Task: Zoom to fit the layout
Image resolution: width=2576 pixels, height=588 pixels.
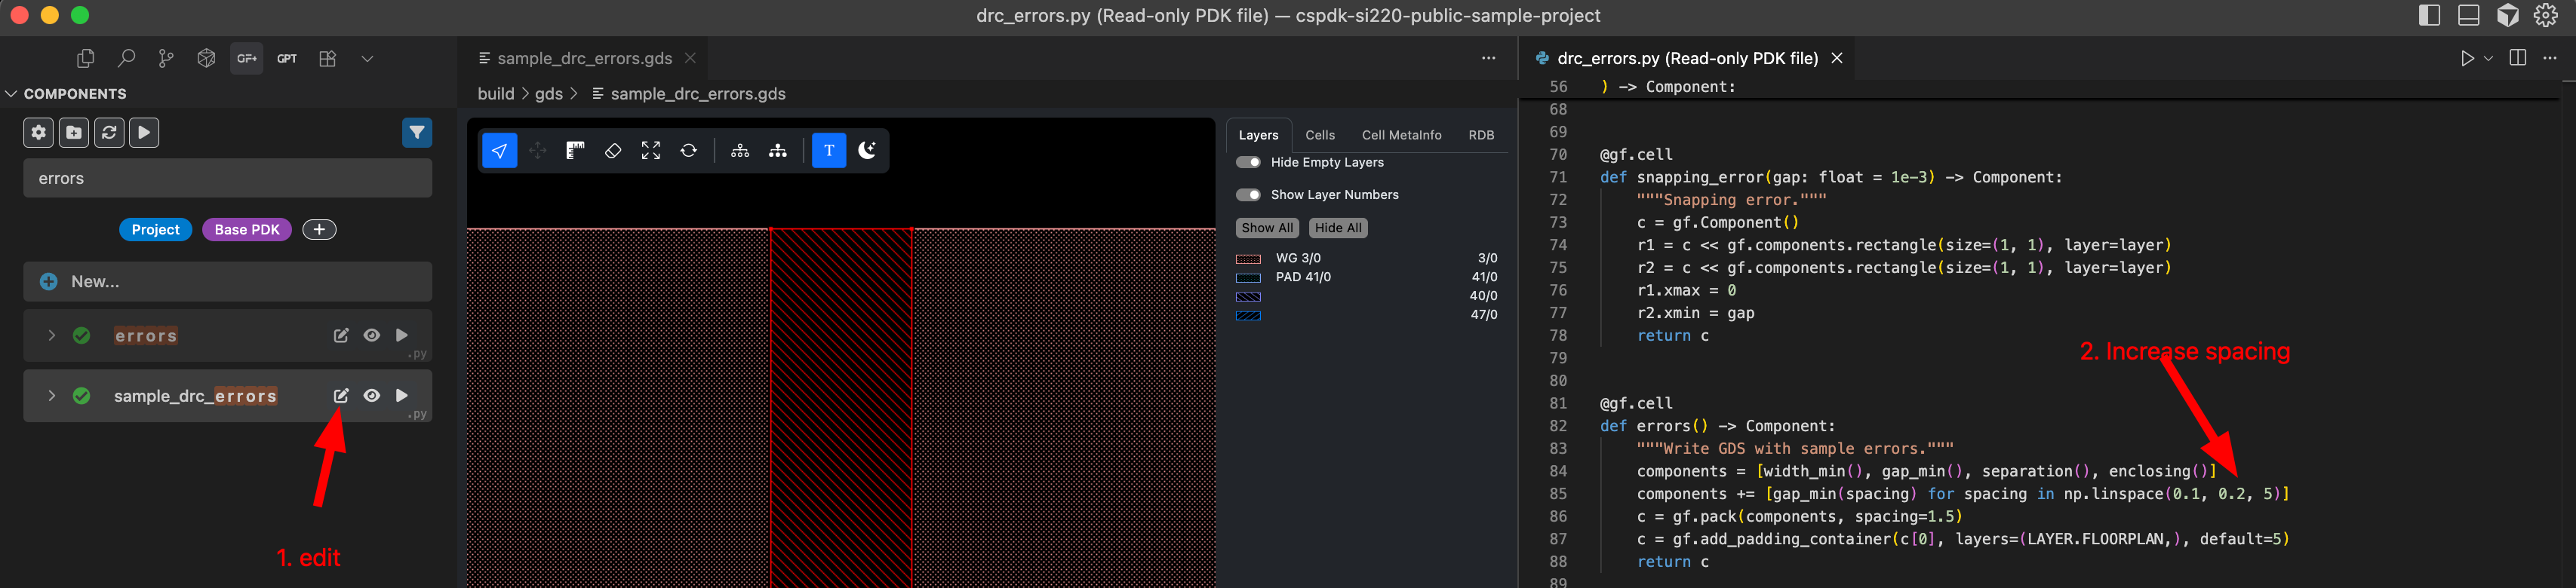Action: point(651,151)
